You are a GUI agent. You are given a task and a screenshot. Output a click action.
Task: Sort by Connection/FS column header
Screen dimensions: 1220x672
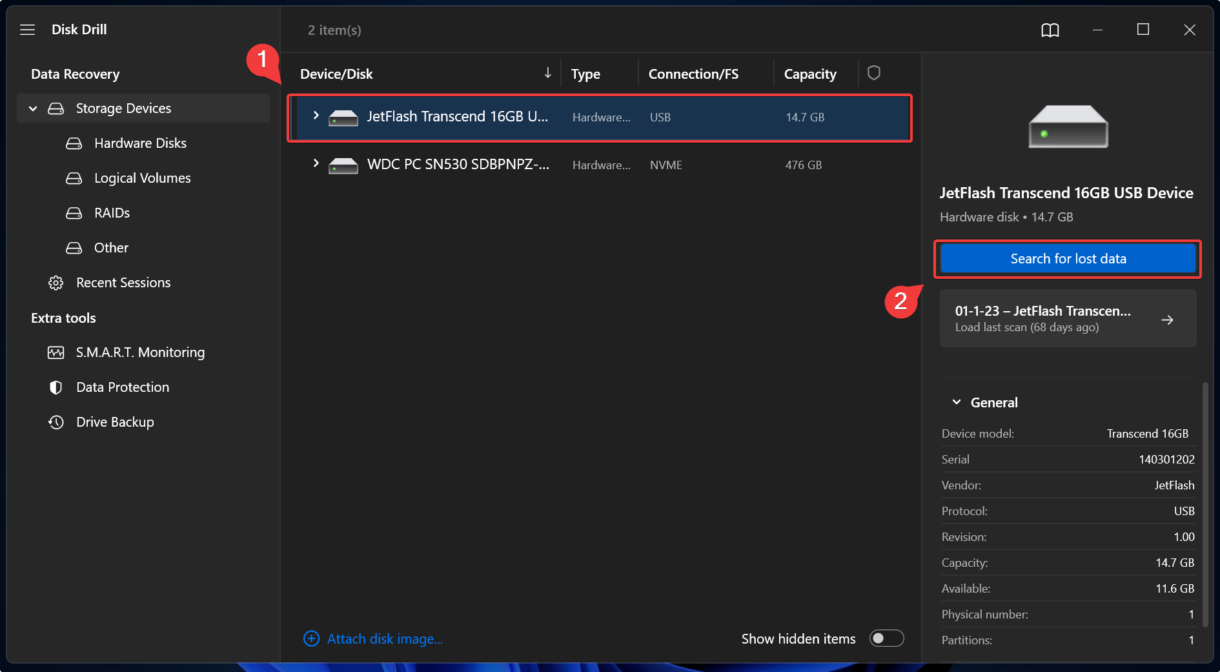[693, 74]
